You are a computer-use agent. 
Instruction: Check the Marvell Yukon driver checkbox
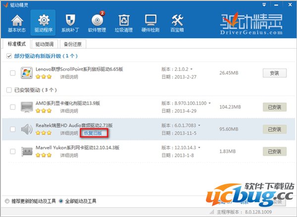pos(13,151)
